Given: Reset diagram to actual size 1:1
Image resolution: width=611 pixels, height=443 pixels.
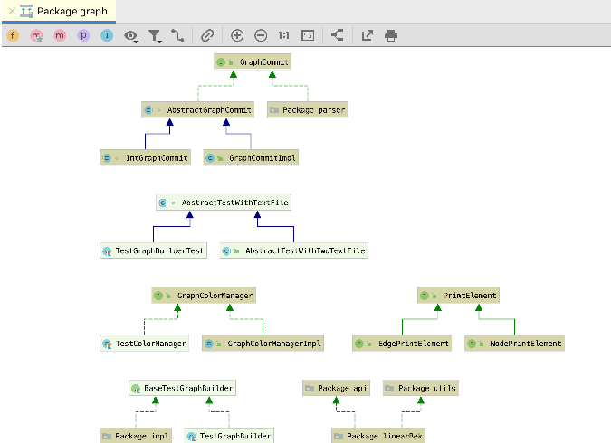Looking at the screenshot, I should coord(284,36).
